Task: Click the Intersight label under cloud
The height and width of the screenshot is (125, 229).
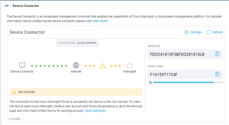Action: coord(130,71)
